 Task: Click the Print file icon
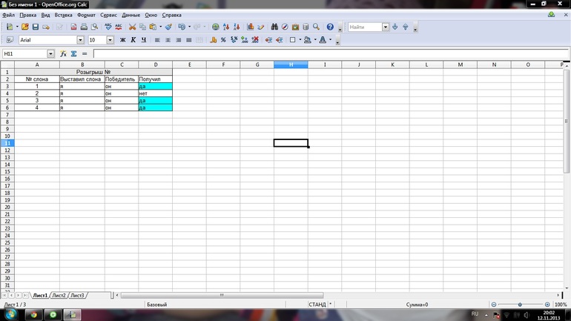(x=84, y=27)
